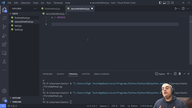
Task: Place cursor on editor line 3
Action: [115, 24]
